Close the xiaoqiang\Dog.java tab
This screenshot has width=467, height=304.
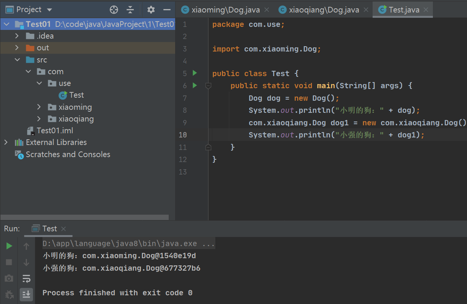click(366, 10)
